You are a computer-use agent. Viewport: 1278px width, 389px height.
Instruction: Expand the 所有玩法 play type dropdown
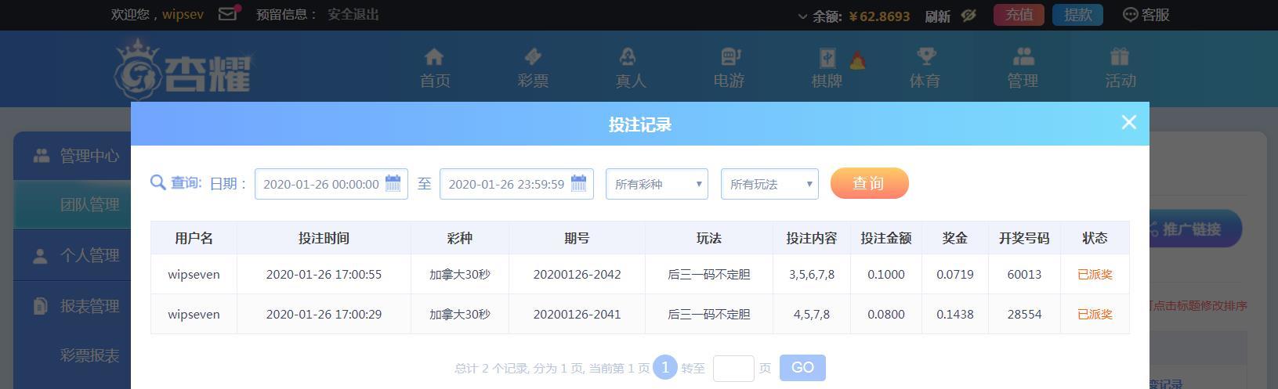click(769, 184)
